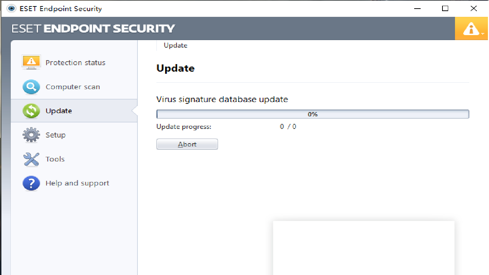Minimize the ESET Endpoint Security window
Screen dimensions: 489x275
[x=417, y=8]
